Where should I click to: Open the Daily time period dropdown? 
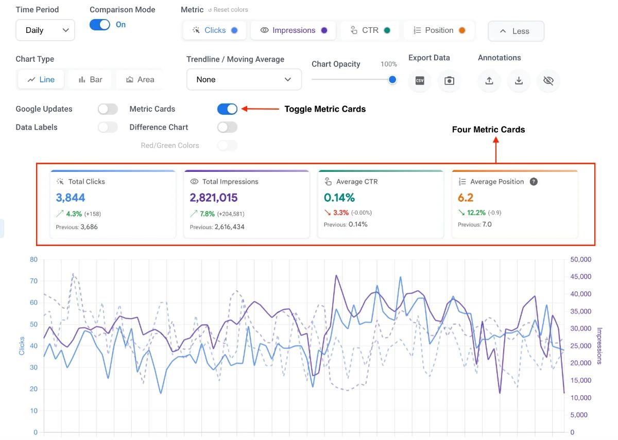pyautogui.click(x=45, y=30)
